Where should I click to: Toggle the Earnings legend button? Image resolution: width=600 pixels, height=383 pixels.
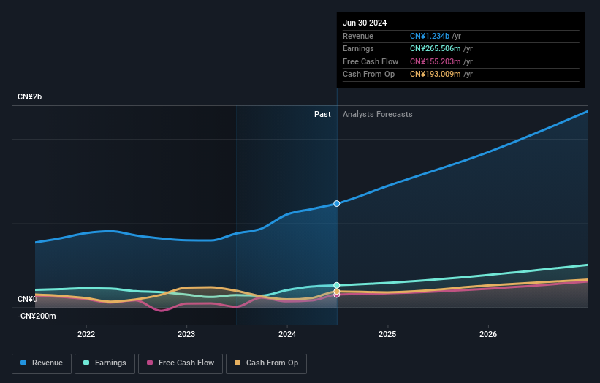(105, 363)
